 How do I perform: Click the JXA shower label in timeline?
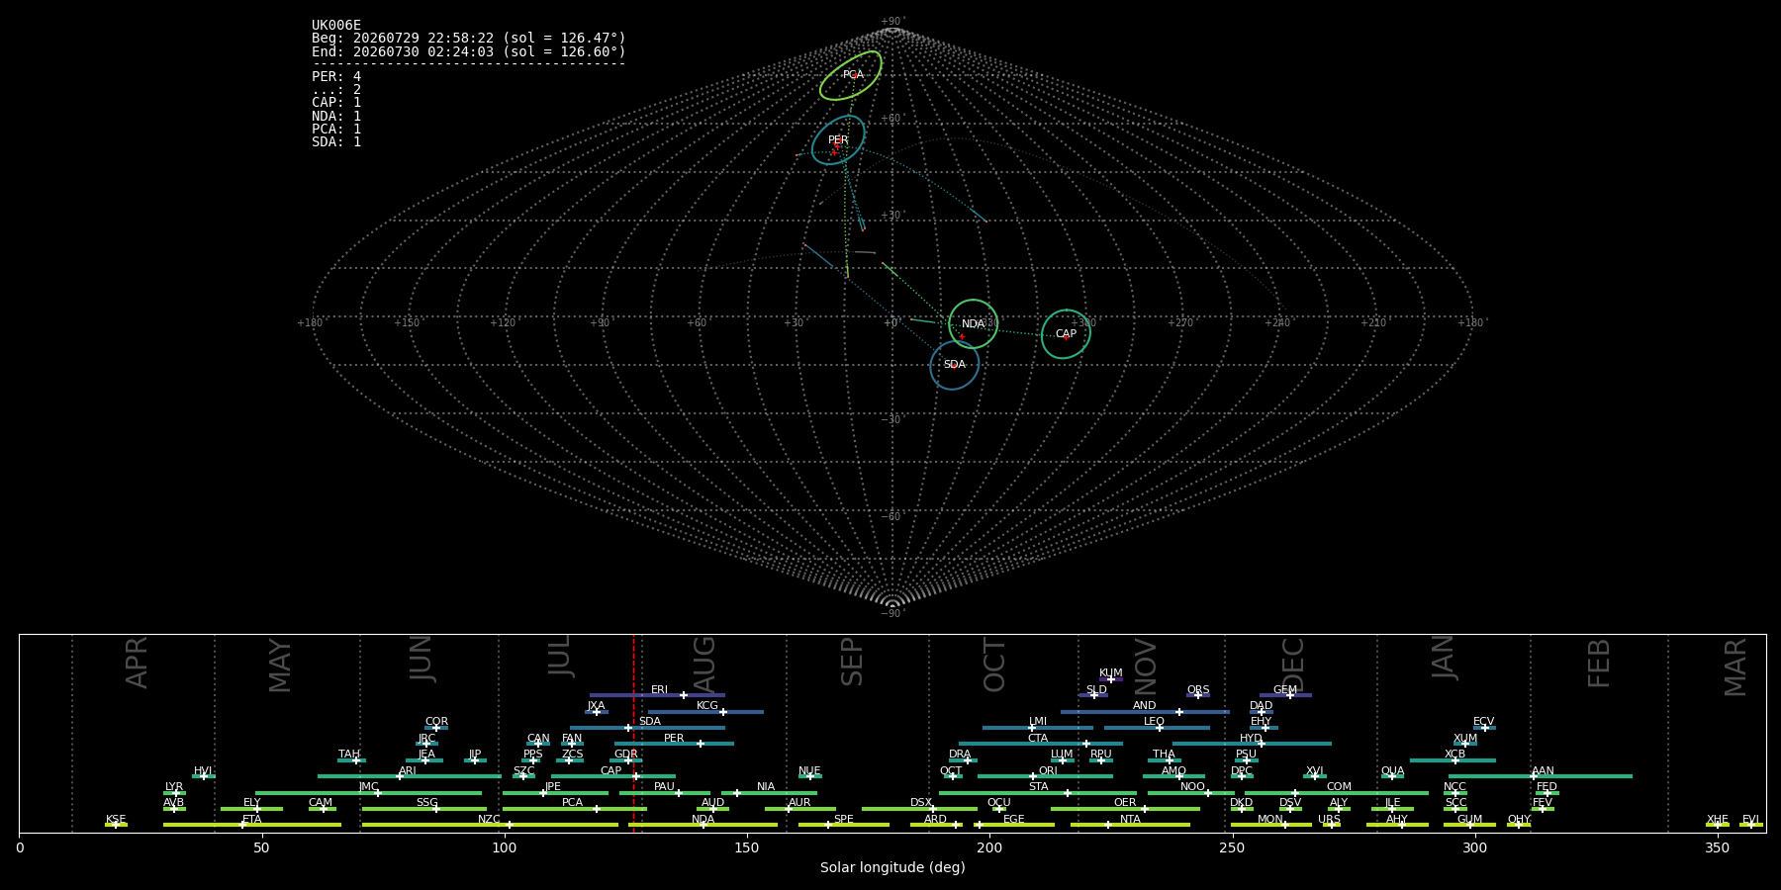596,706
